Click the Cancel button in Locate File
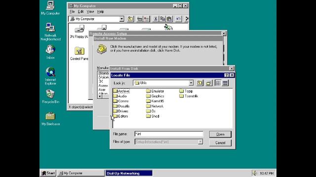The height and width of the screenshot is (177, 316). pyautogui.click(x=220, y=143)
